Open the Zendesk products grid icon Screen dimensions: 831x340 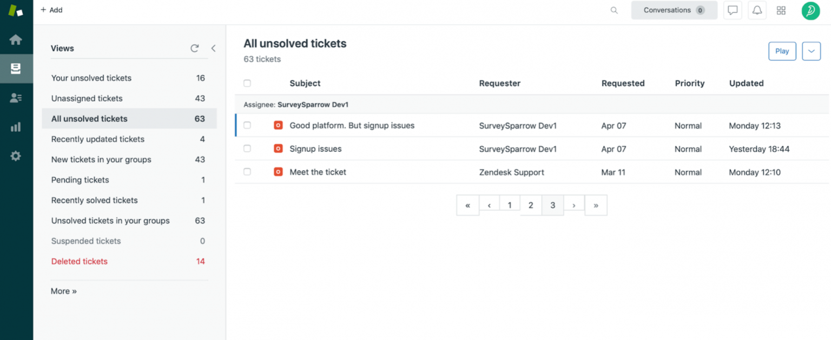[x=781, y=10]
